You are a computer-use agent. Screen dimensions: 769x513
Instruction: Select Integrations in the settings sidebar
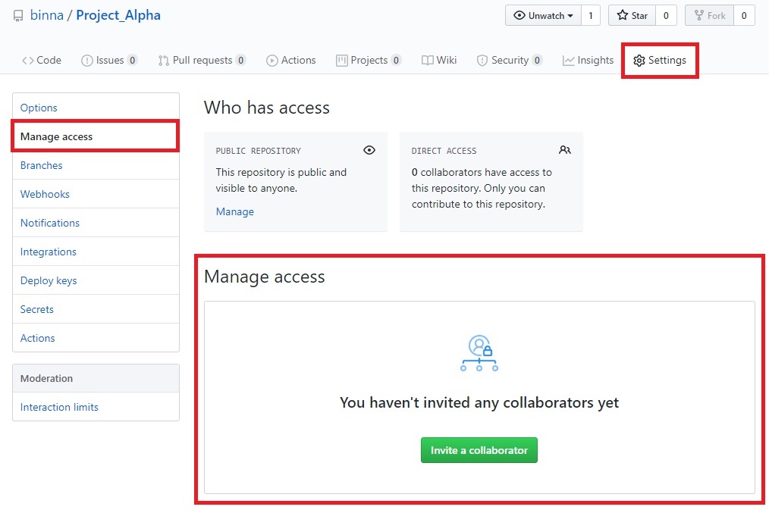96,252
